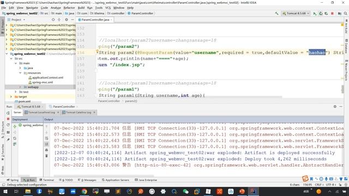Click the CRLF line separator indicator
This screenshot has height=196, width=349.
point(319,185)
